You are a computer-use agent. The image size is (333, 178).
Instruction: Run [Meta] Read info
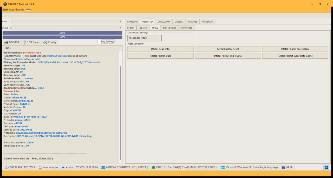(160, 49)
